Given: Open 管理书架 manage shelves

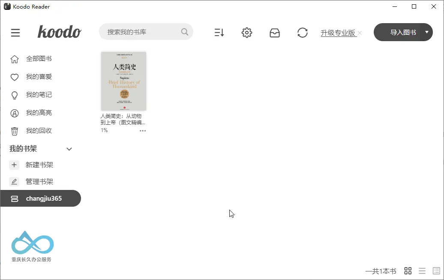Looking at the screenshot, I should pos(39,182).
